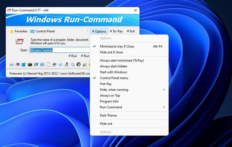
Task: Click the Control Panel icon beside its label
Action: 32,31
